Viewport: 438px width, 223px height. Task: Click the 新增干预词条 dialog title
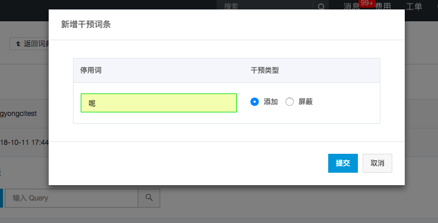point(86,24)
